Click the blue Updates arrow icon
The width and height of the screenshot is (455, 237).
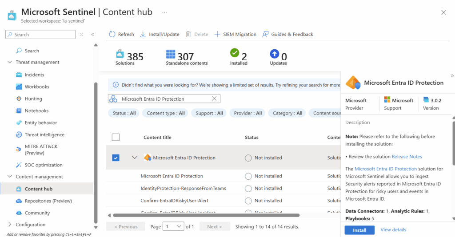pos(274,54)
